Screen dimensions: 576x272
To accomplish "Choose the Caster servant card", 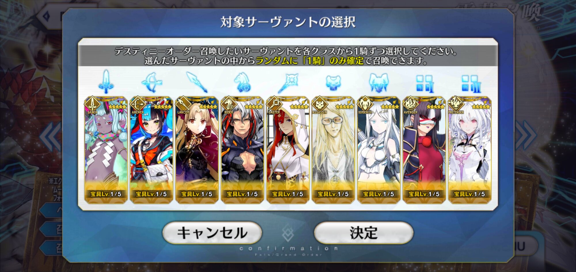I will pos(288,150).
